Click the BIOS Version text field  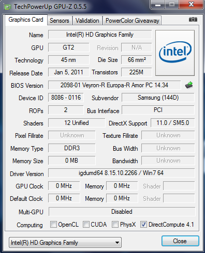114,85
